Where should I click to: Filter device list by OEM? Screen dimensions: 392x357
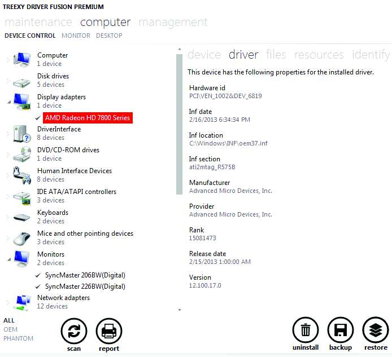(x=11, y=329)
